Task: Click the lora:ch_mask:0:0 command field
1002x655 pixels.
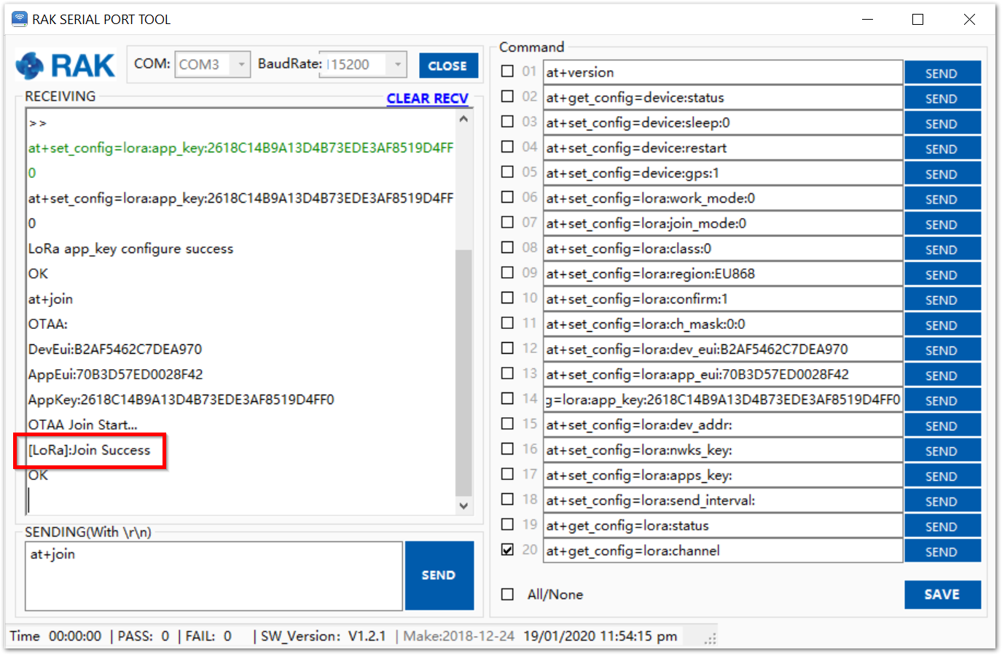Action: [x=723, y=324]
